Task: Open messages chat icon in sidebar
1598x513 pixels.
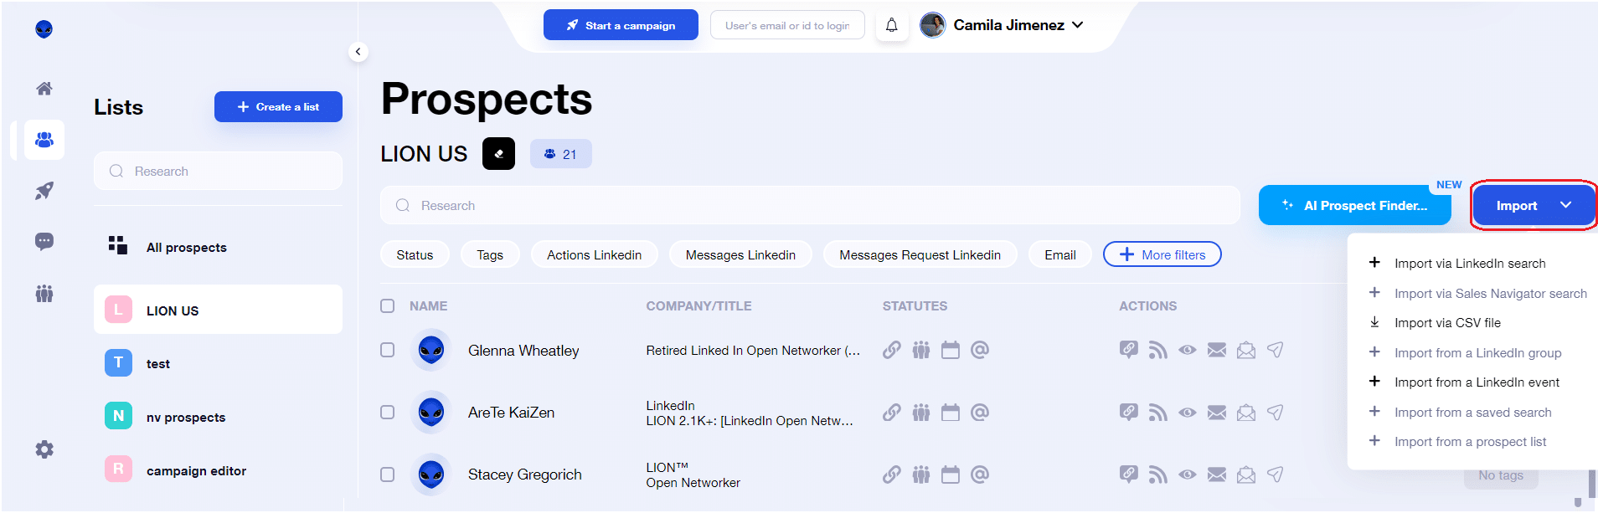Action: point(44,242)
